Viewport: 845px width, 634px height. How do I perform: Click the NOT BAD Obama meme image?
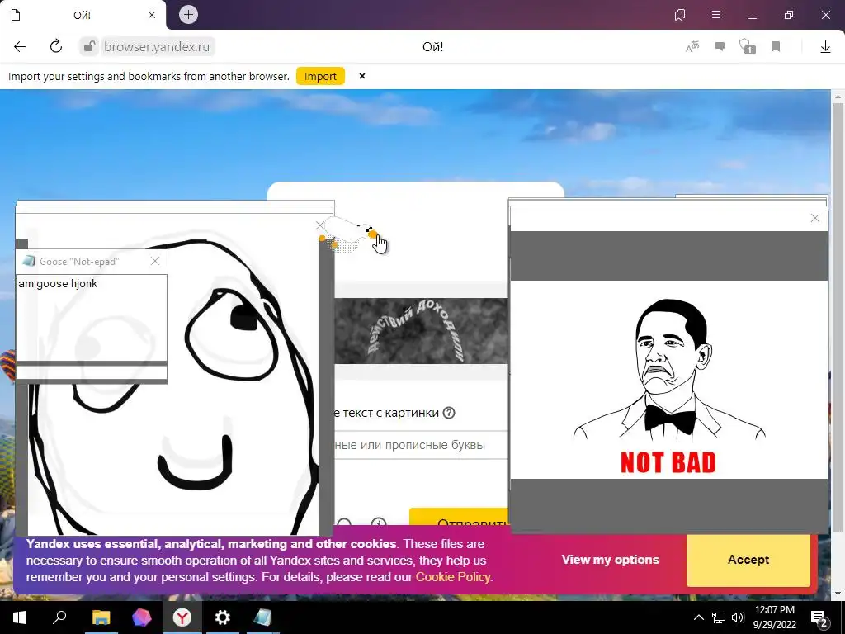(x=668, y=380)
